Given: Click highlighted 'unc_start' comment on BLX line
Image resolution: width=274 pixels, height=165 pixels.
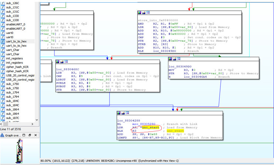Looking at the screenshot, I should [x=175, y=131].
